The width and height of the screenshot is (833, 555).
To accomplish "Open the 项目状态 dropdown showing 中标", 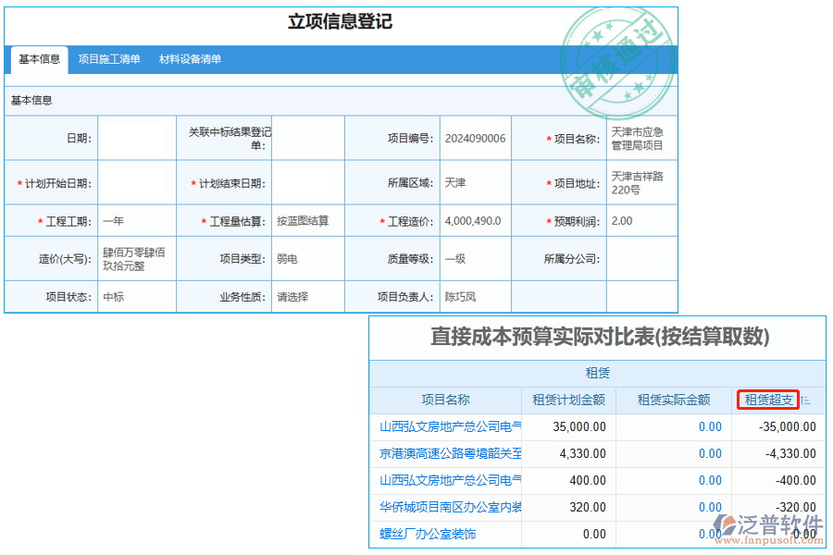I will 137,297.
